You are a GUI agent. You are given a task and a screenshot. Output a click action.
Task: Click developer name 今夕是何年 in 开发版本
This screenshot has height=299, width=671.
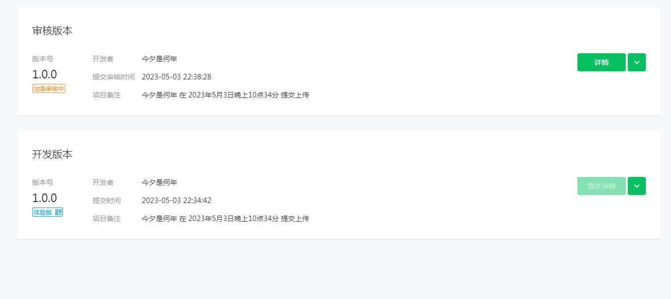pyautogui.click(x=159, y=182)
